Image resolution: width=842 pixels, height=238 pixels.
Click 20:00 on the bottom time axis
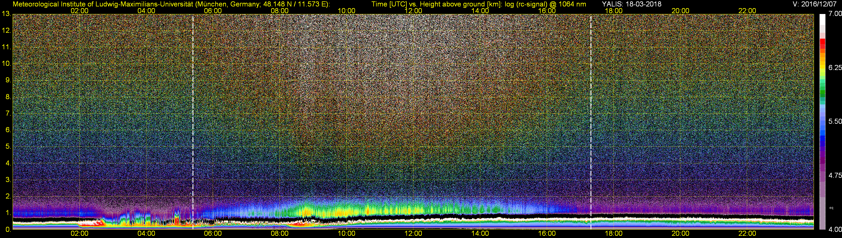click(x=681, y=234)
